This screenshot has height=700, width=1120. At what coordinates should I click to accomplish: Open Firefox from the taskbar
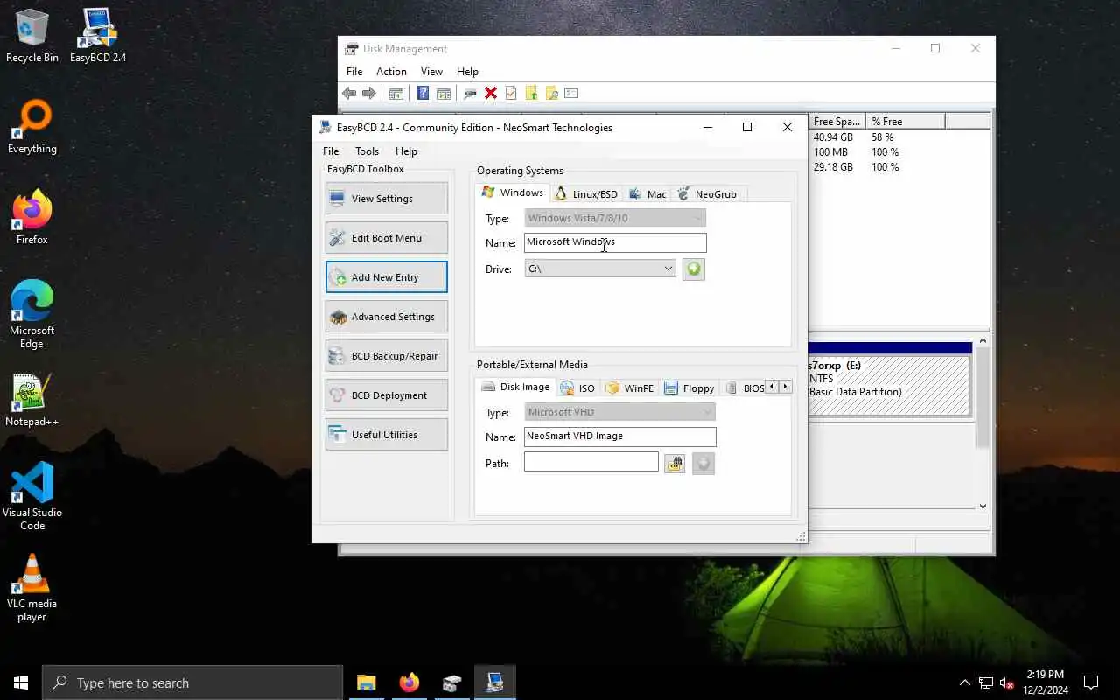pyautogui.click(x=409, y=682)
